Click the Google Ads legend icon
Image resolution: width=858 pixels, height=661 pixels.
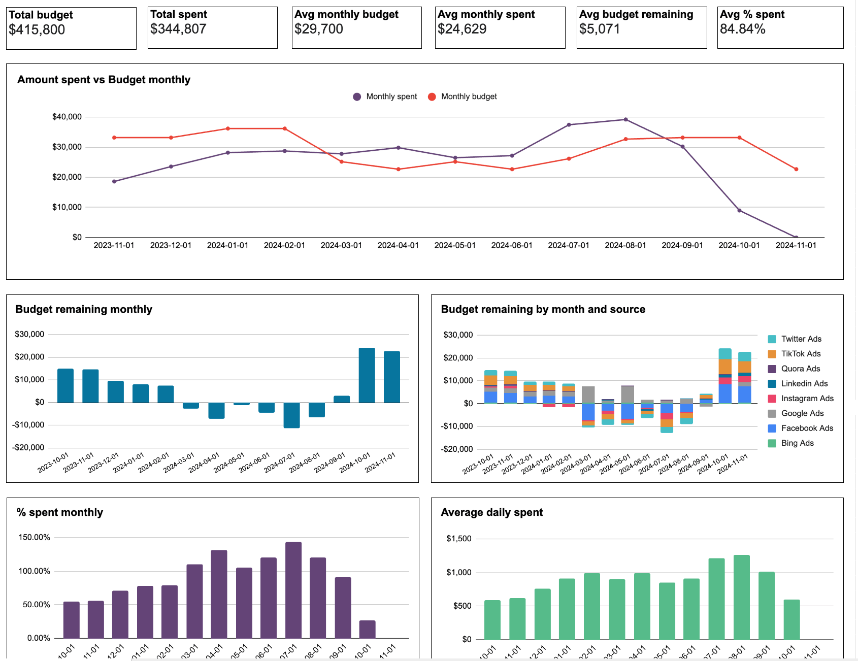click(772, 413)
